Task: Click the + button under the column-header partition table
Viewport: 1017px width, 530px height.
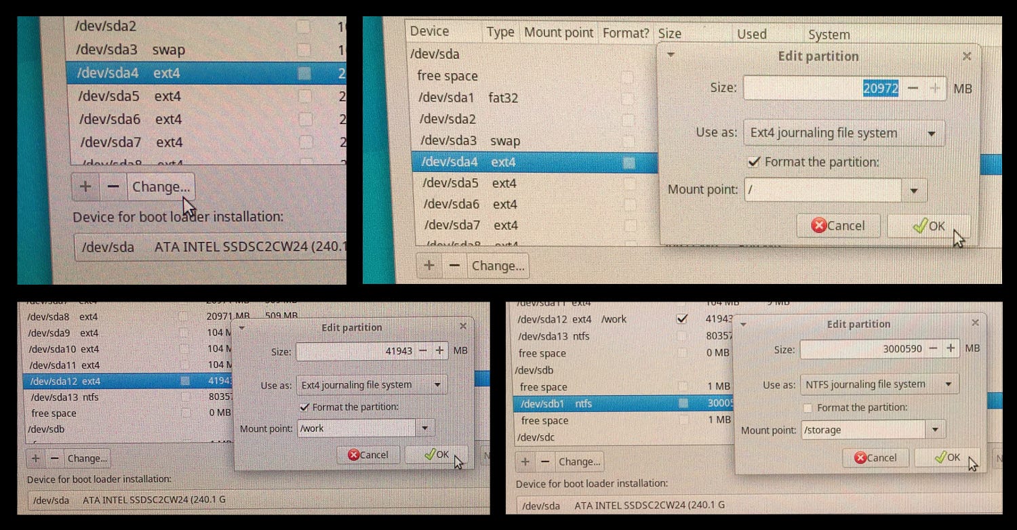Action: tap(428, 266)
